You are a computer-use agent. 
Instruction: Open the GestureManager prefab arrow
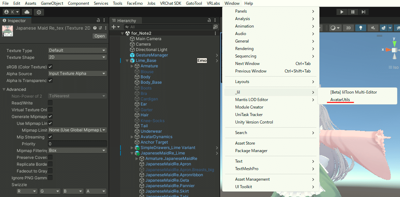point(217,55)
